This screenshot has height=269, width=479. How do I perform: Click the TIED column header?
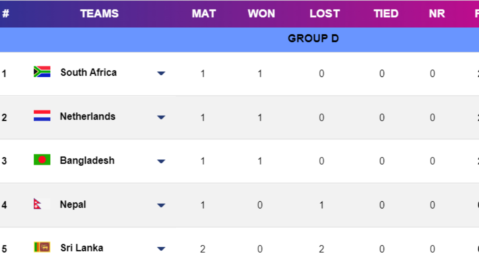coord(386,13)
